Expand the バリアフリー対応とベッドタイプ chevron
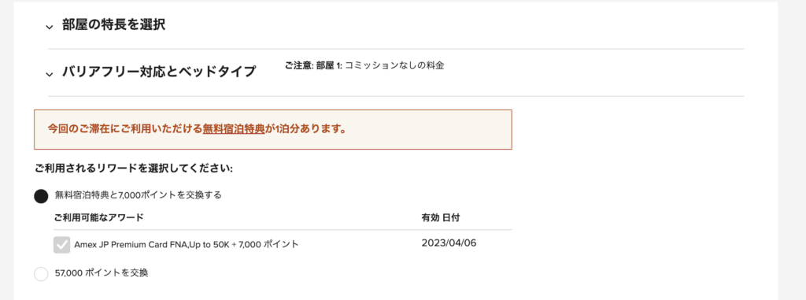This screenshot has width=806, height=300. tap(50, 74)
